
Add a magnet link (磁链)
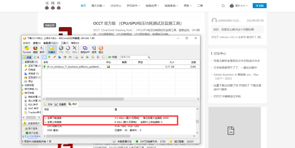point(35,50)
